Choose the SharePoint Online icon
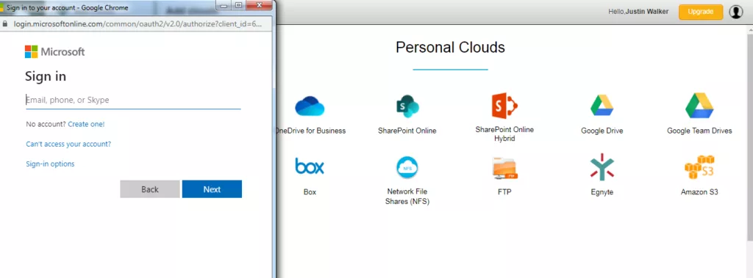Screen dimensions: 753x278 click(407, 106)
